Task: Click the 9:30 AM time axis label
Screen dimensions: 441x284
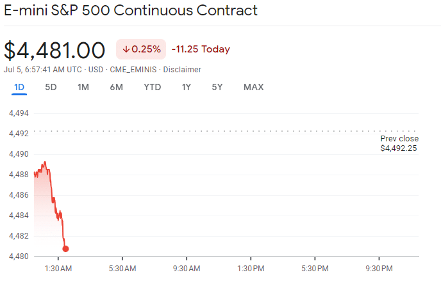Action: (186, 268)
